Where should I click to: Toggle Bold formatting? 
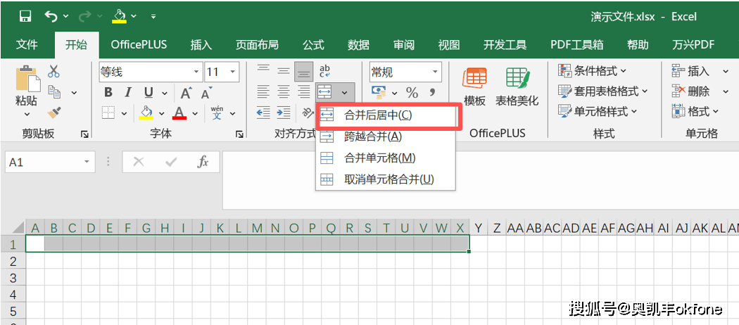tap(108, 93)
